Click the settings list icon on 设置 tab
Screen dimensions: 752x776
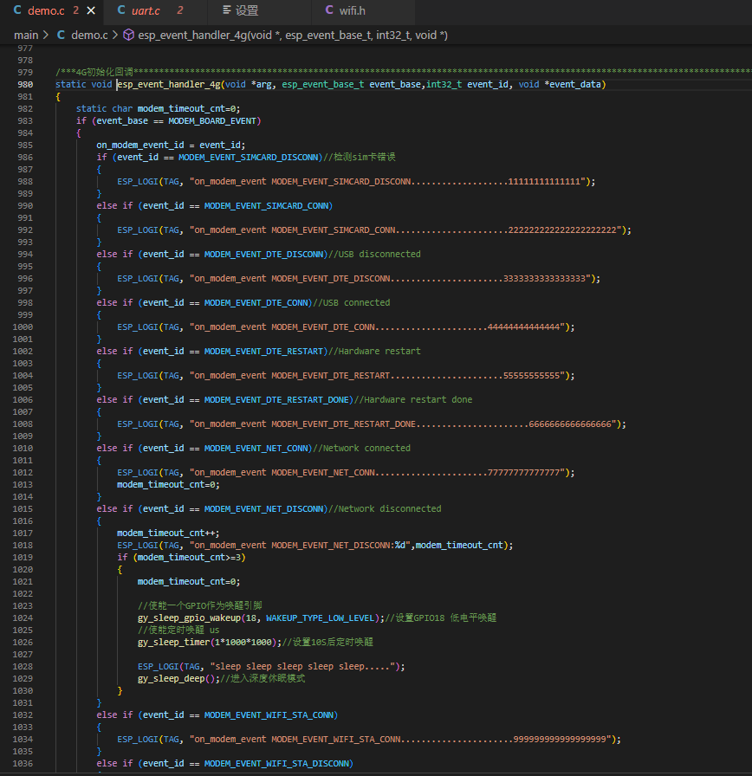[227, 10]
